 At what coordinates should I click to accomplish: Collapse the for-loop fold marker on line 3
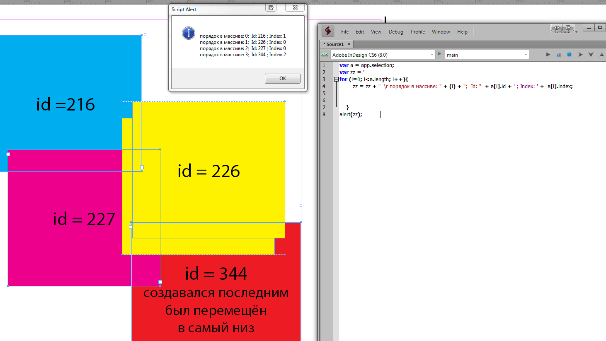(x=336, y=79)
